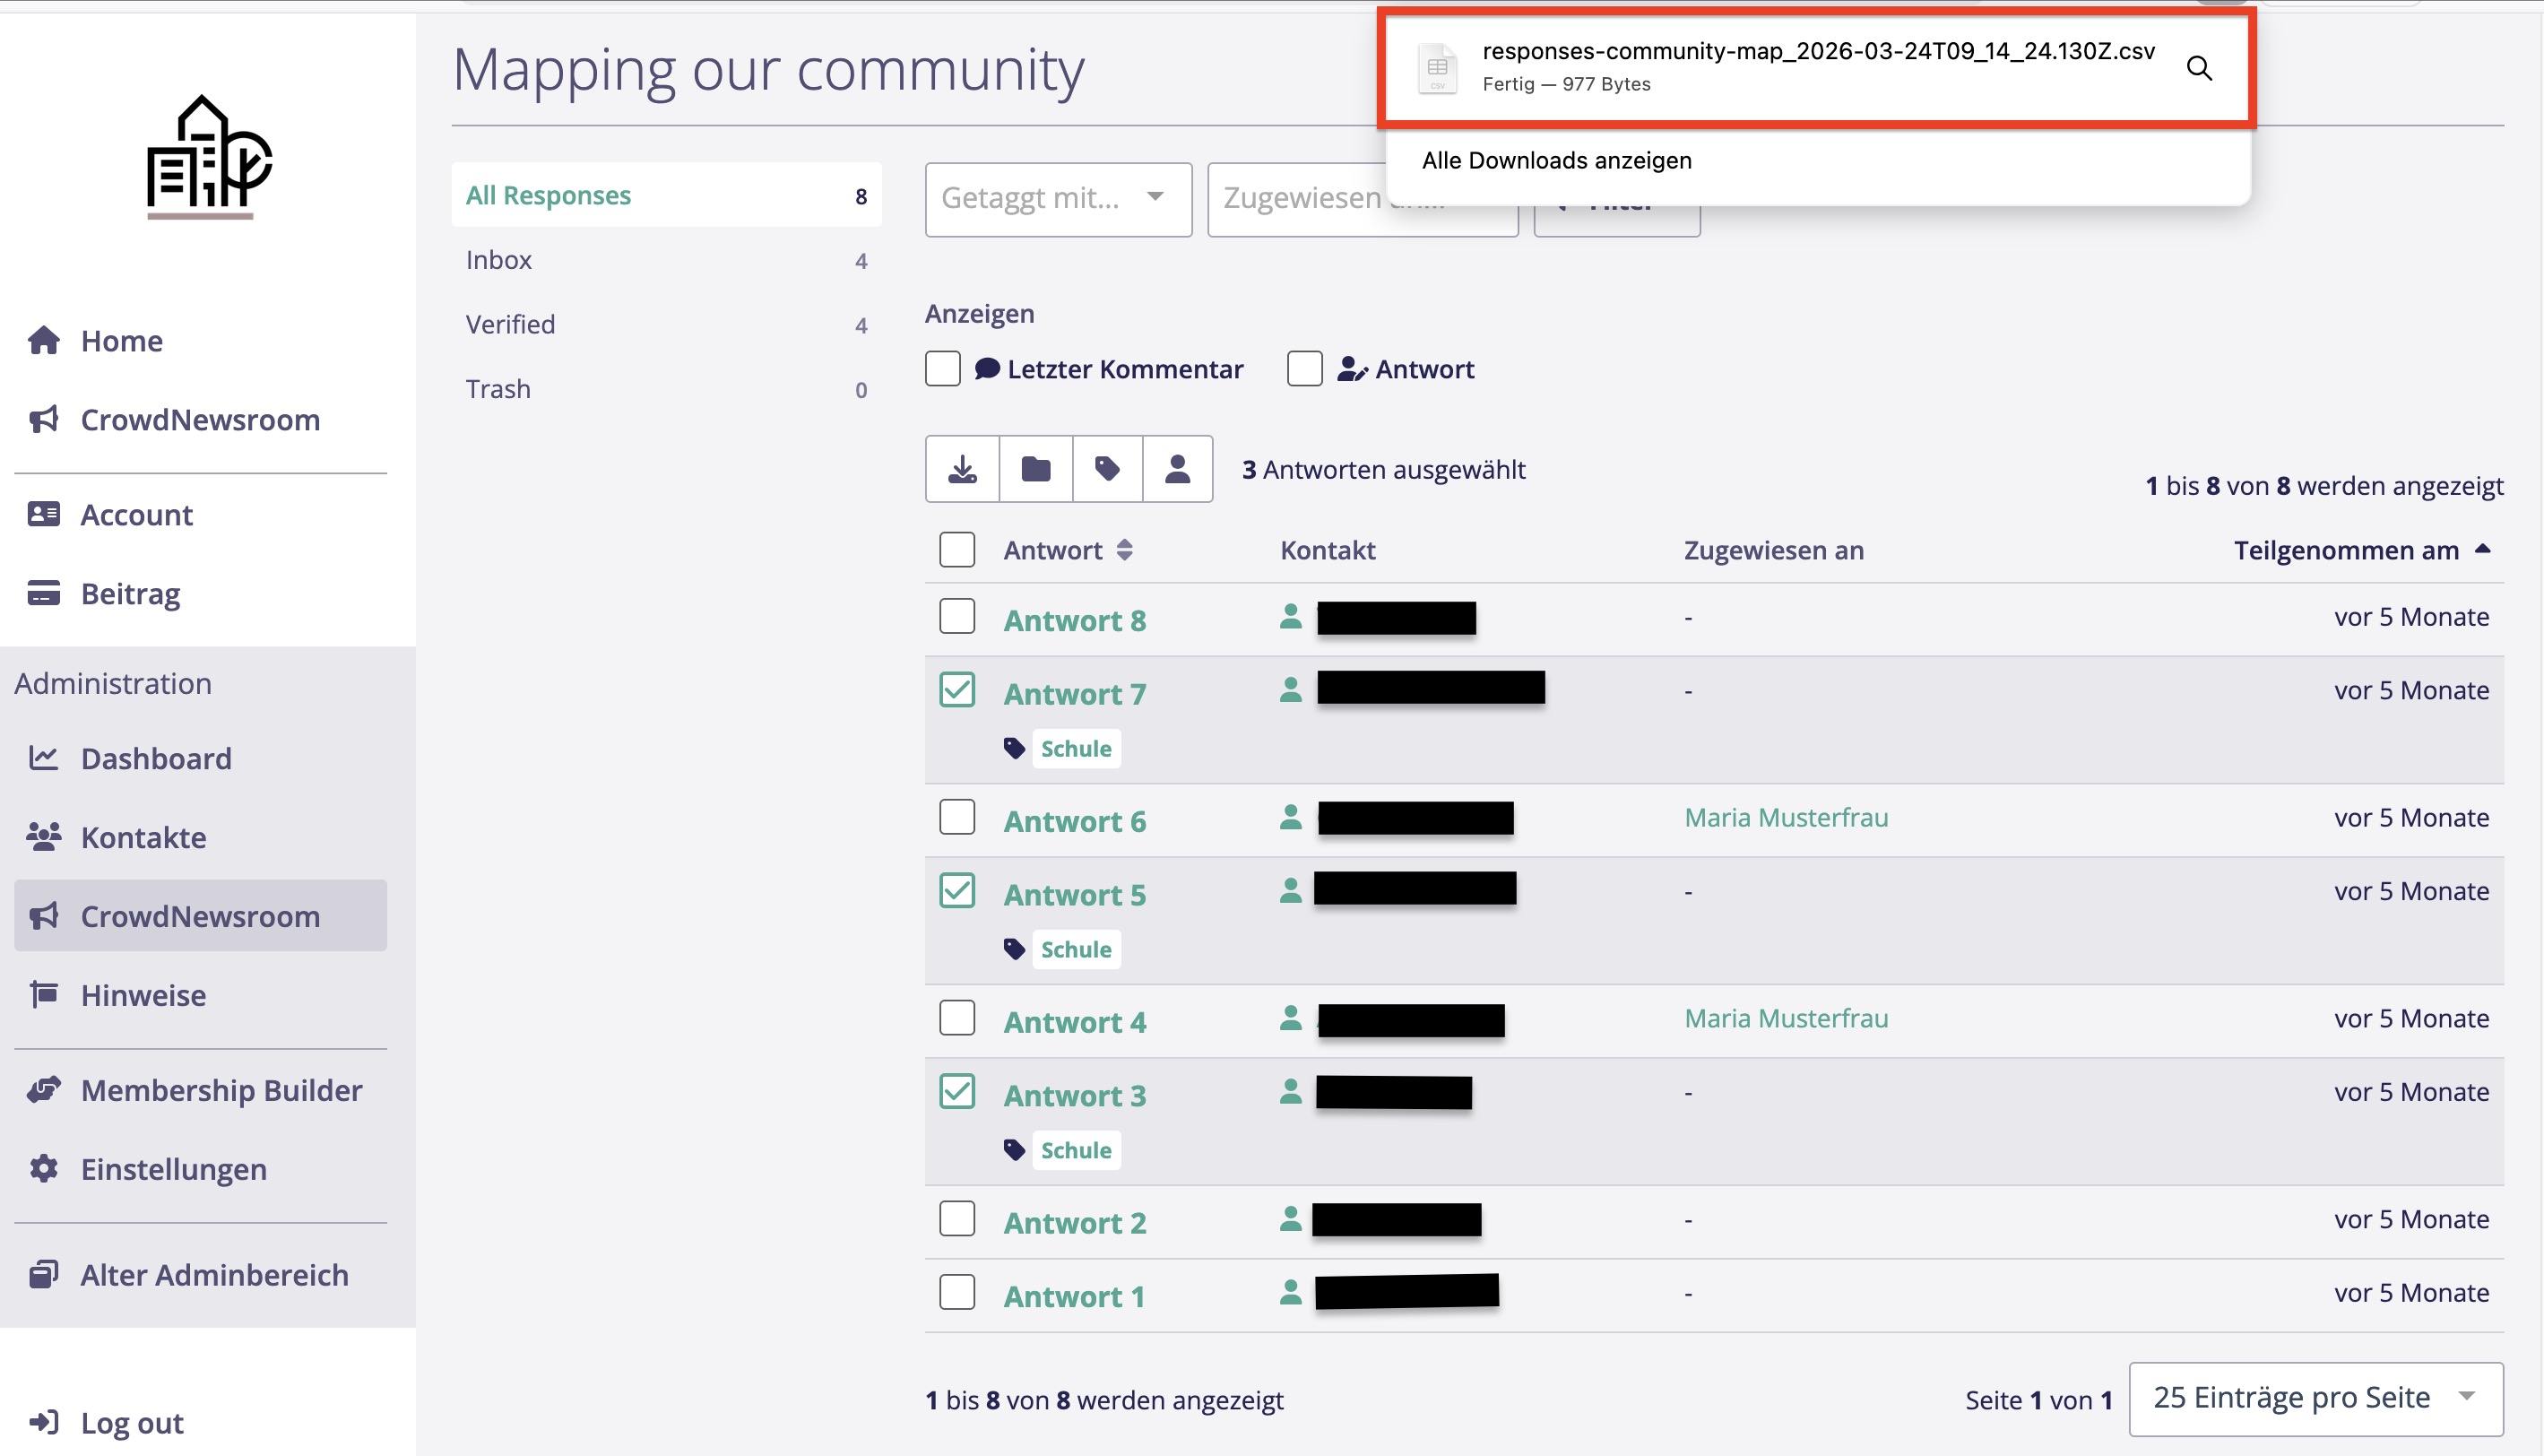This screenshot has width=2544, height=1456.
Task: Click the move-to-folder icon button
Action: [x=1035, y=468]
